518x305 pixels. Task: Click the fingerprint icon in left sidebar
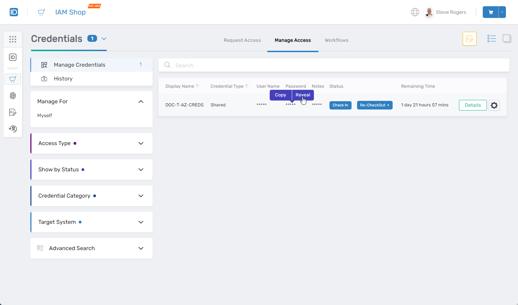(x=13, y=96)
